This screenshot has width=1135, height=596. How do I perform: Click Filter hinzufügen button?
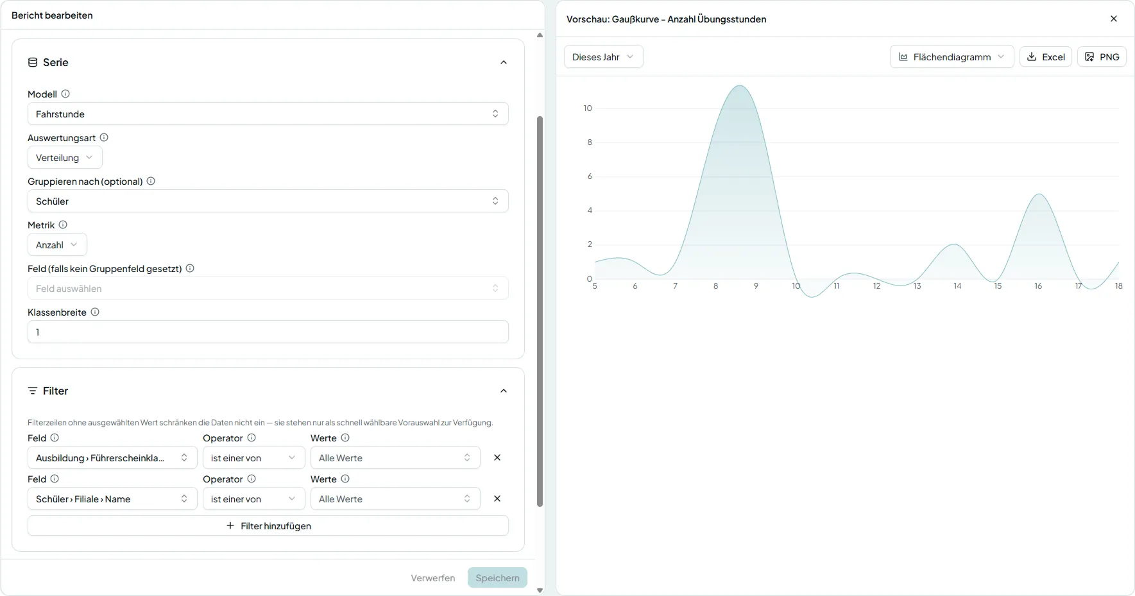click(x=268, y=525)
